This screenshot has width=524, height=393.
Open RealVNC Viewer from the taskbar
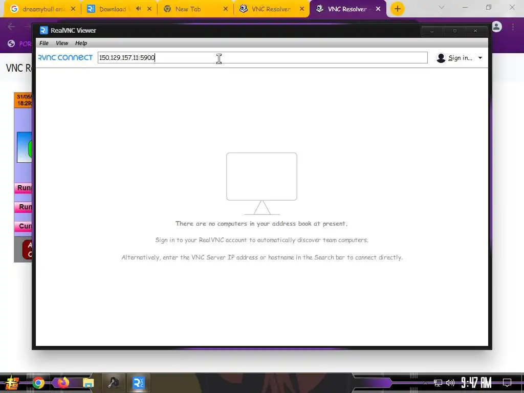[138, 383]
